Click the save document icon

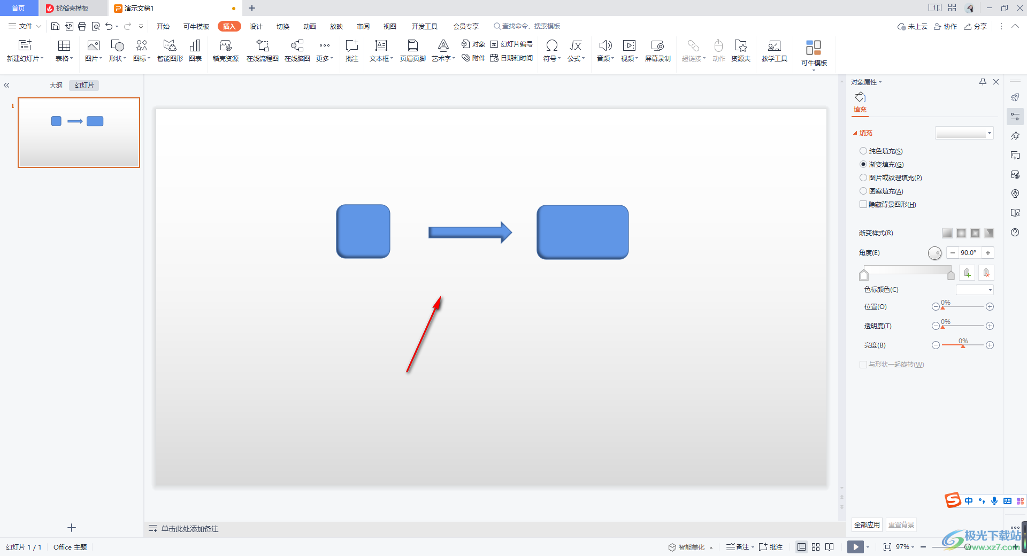tap(55, 26)
